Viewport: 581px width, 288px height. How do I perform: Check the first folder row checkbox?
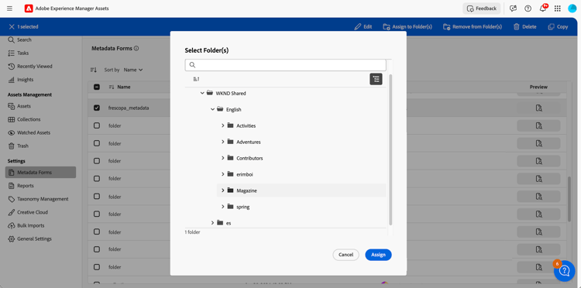pos(97,125)
